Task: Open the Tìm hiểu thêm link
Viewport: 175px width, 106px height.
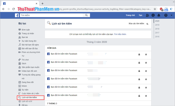Action: coord(120,34)
